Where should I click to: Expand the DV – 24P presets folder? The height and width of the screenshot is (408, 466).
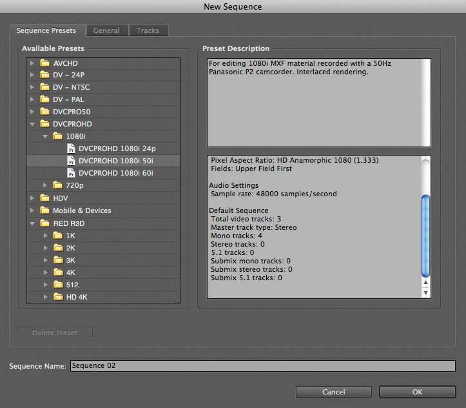pos(32,75)
